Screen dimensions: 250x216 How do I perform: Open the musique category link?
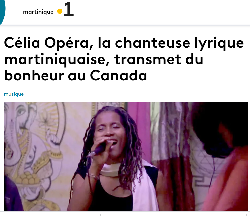pos(14,94)
